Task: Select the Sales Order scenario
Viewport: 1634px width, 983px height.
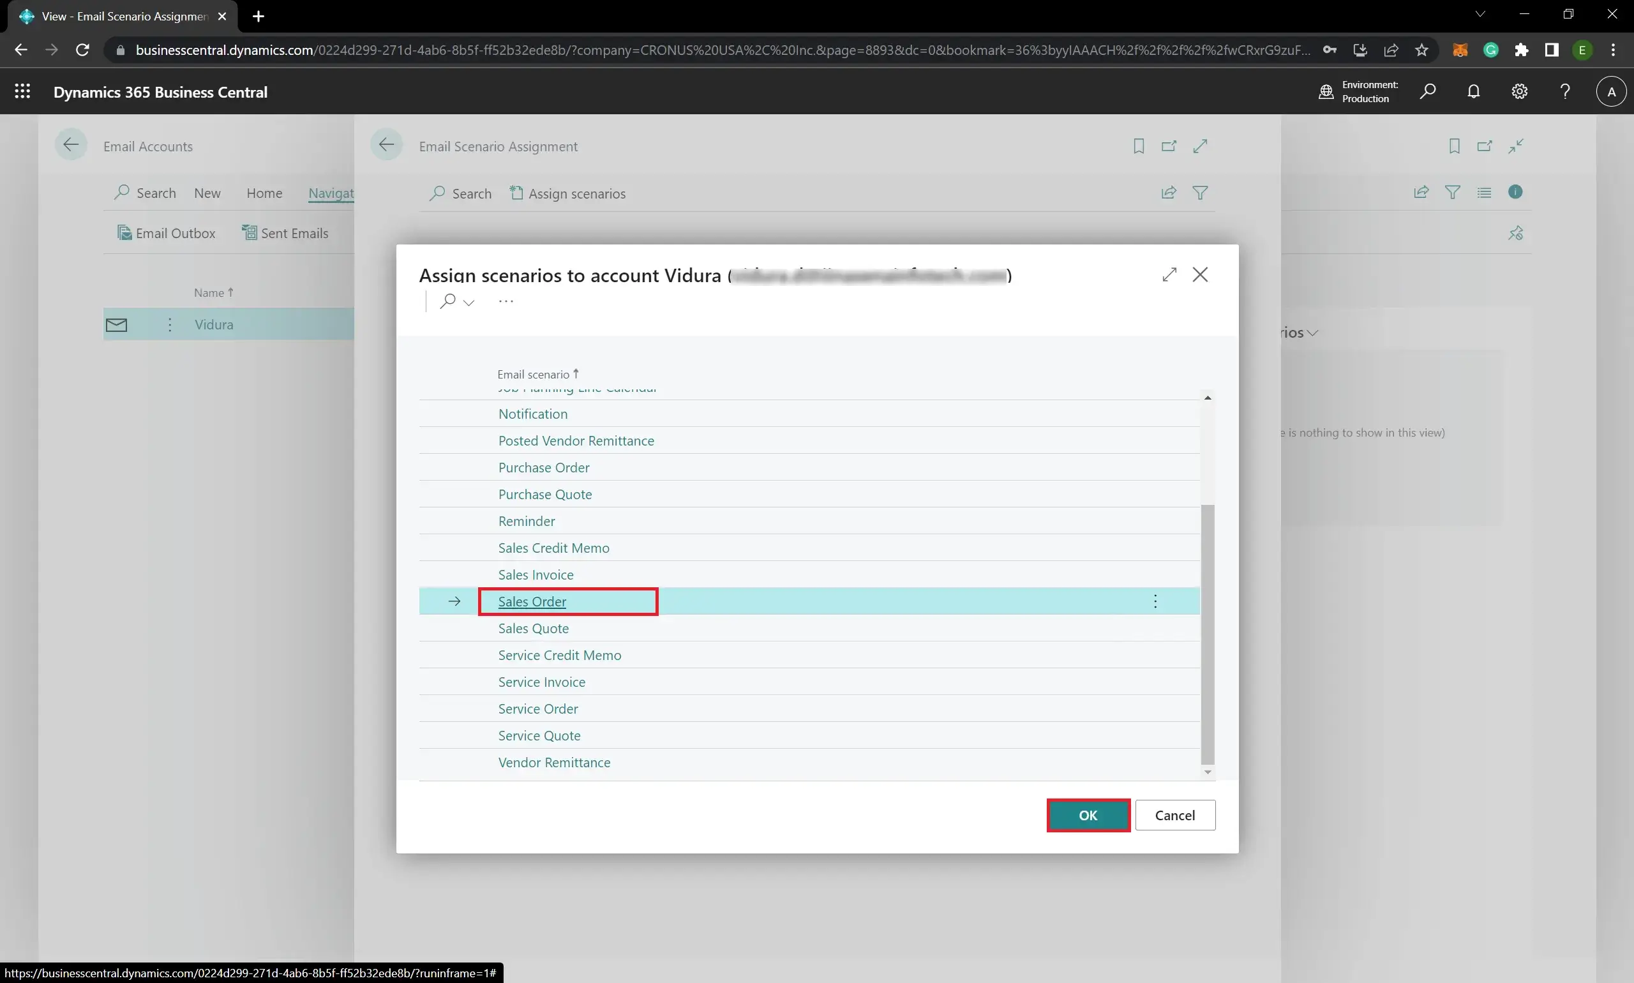Action: [x=532, y=601]
